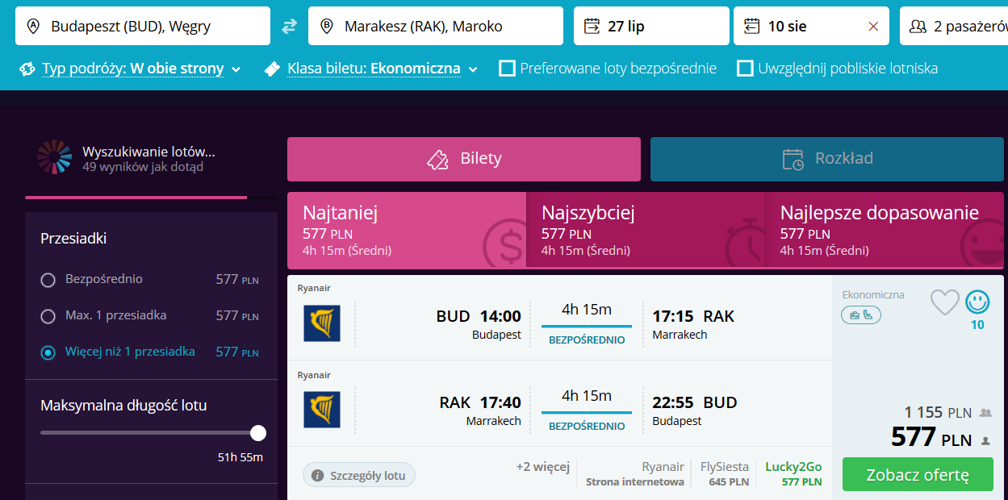Enable Preferowane loty bezpośrednie checkbox

click(507, 69)
